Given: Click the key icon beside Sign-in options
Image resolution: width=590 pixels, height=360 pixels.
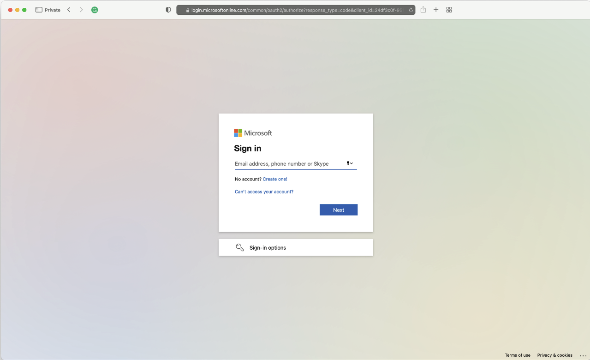Looking at the screenshot, I should tap(239, 247).
